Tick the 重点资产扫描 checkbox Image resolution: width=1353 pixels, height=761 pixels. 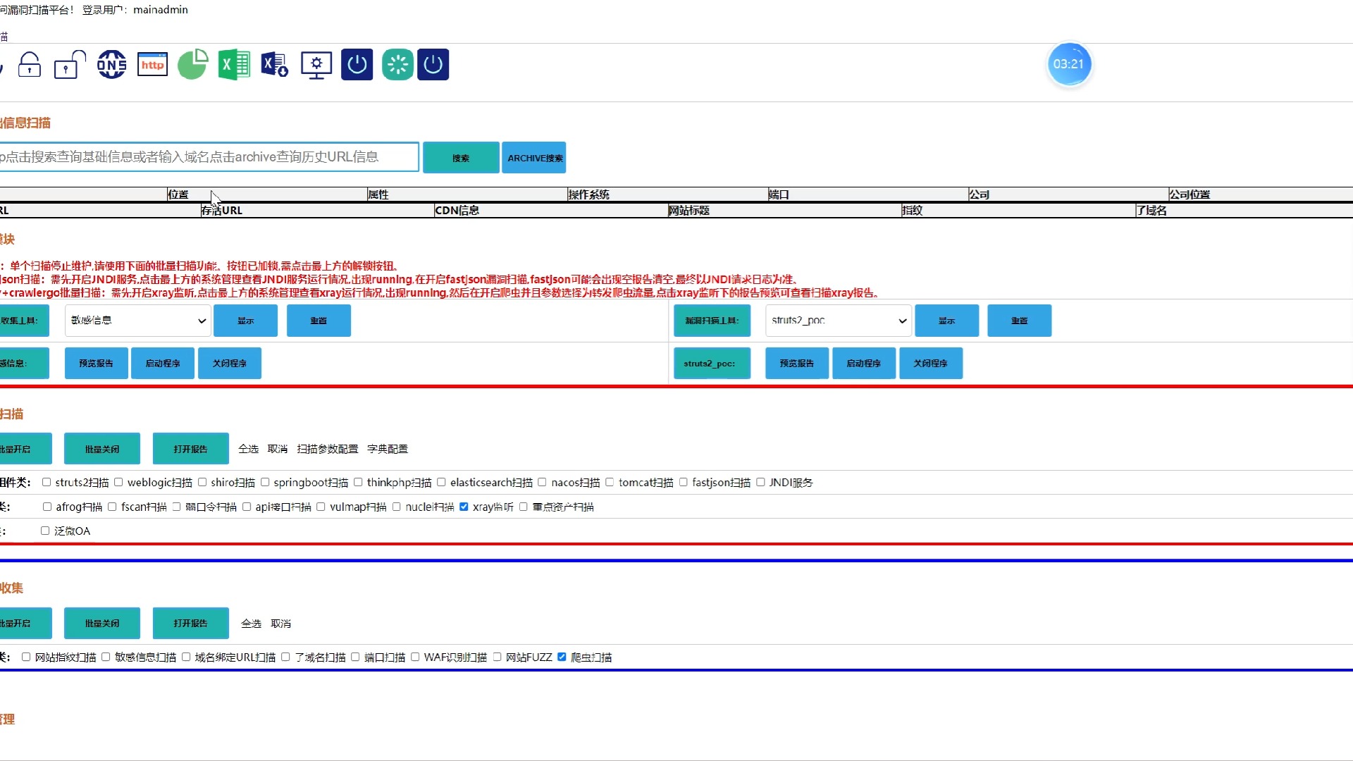tap(524, 507)
